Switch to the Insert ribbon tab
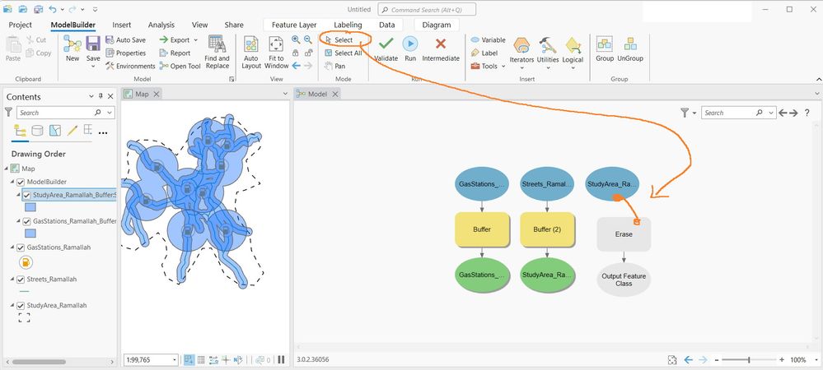823x370 pixels. pyautogui.click(x=122, y=25)
